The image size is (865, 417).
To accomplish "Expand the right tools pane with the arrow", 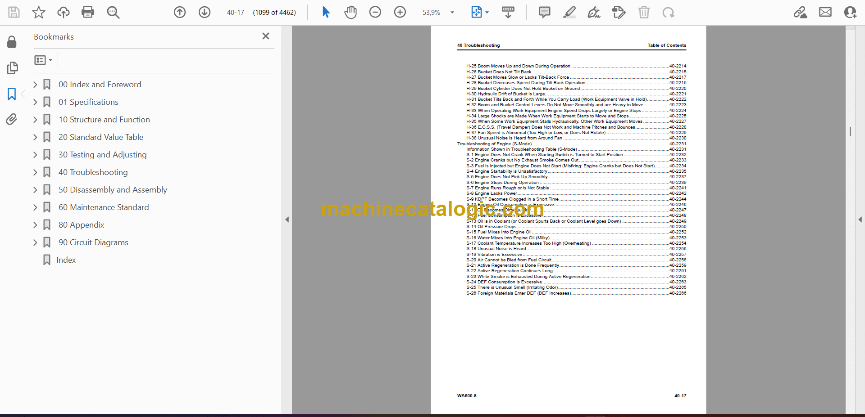I will coord(860,220).
